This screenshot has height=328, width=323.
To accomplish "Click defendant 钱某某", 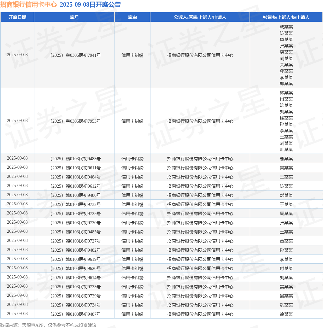I will pos(286,118).
